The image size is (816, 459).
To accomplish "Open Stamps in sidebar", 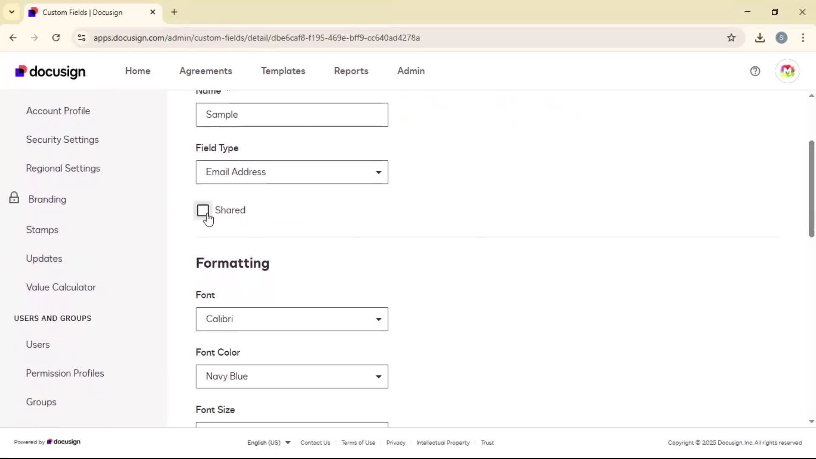I will (x=42, y=230).
